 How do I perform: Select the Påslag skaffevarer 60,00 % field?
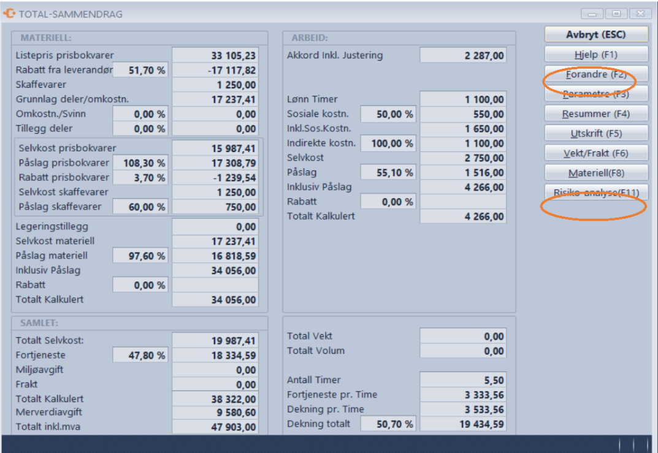140,207
